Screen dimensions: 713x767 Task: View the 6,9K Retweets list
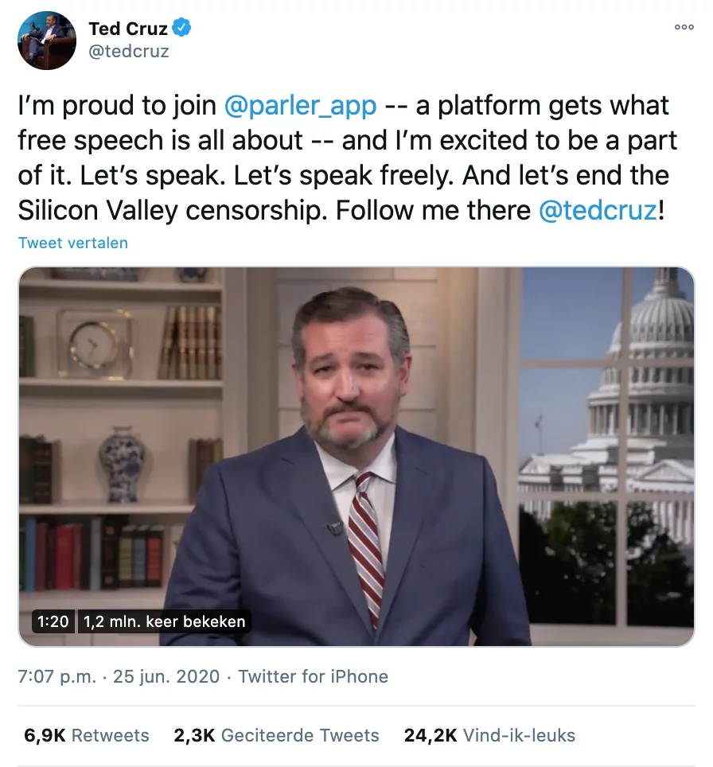pos(87,735)
